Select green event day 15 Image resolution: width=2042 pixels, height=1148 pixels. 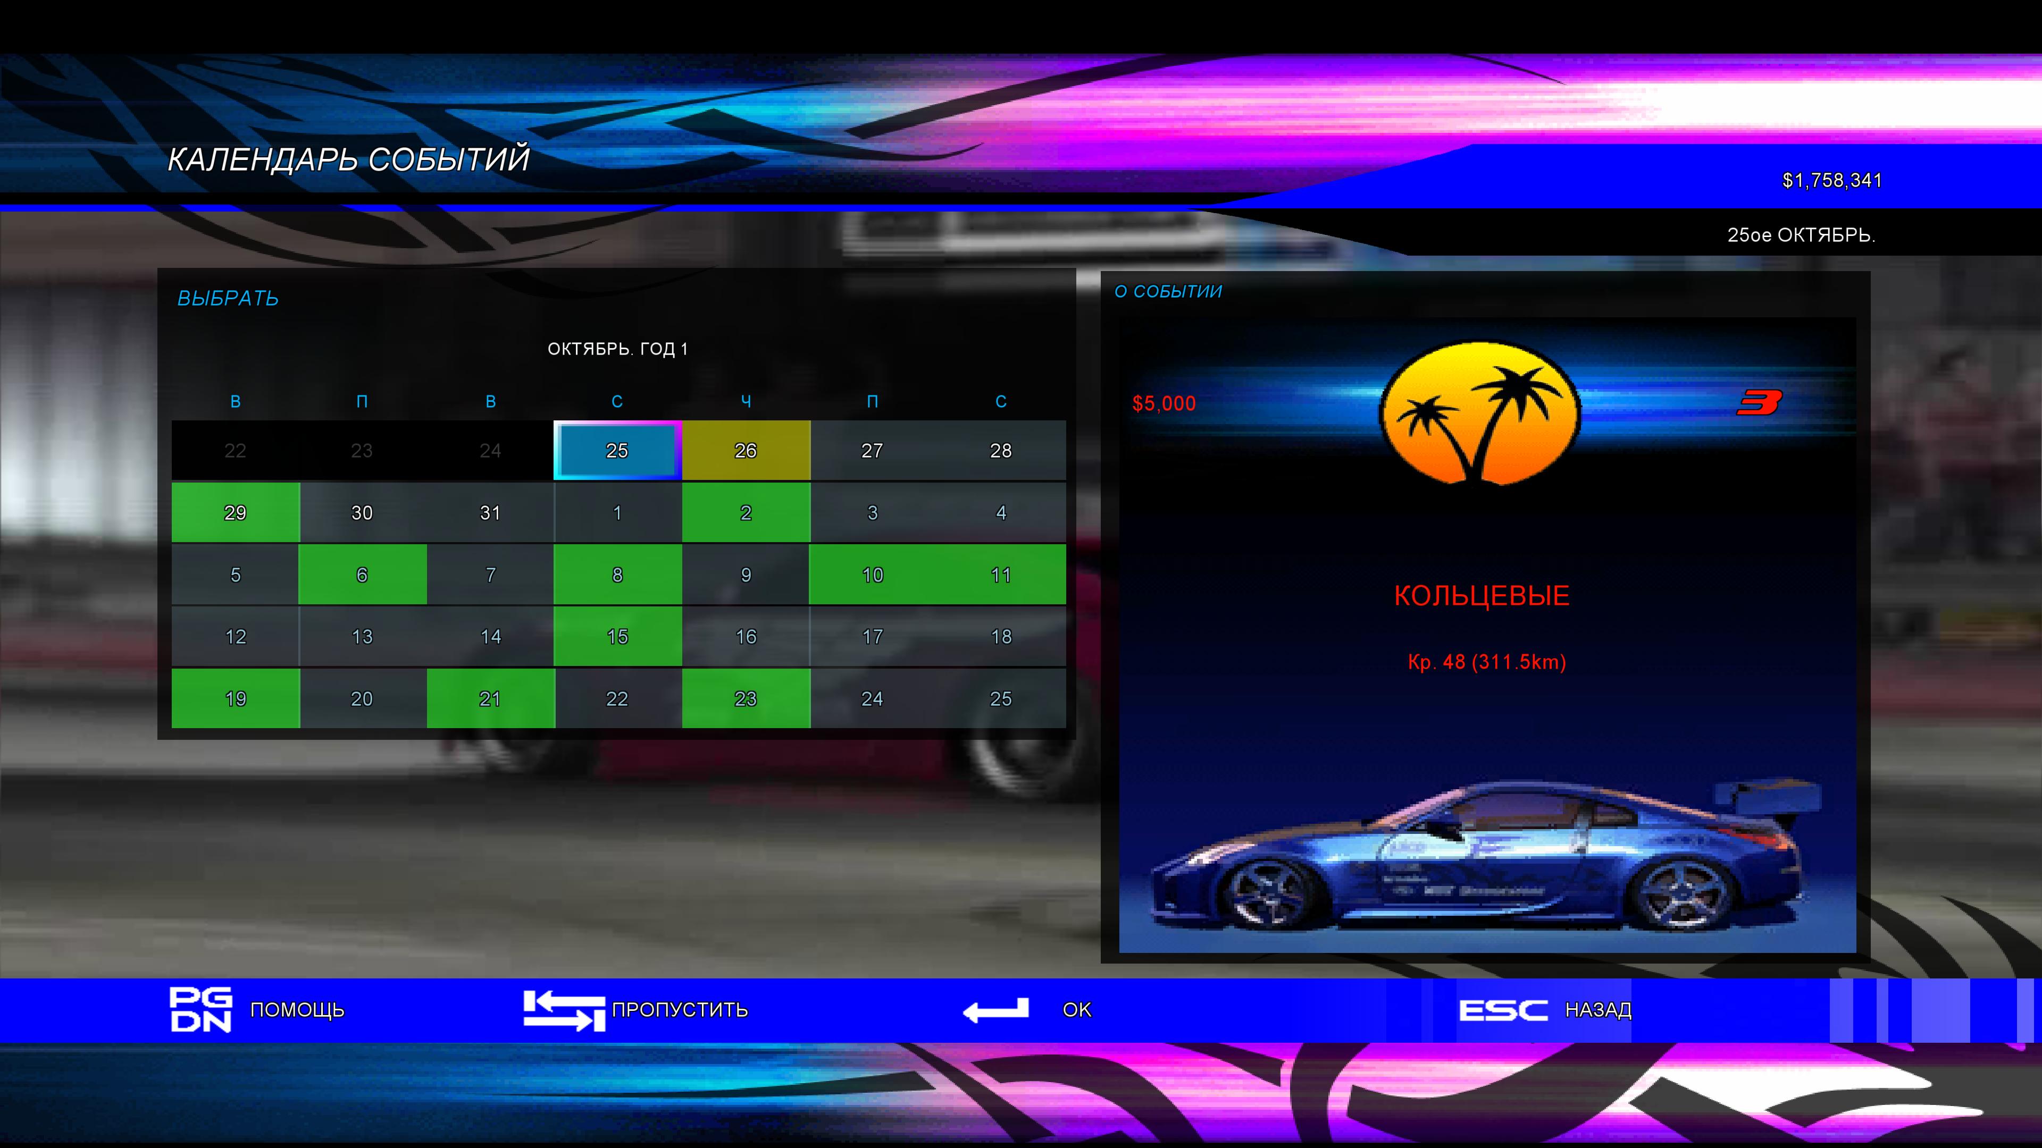point(617,636)
